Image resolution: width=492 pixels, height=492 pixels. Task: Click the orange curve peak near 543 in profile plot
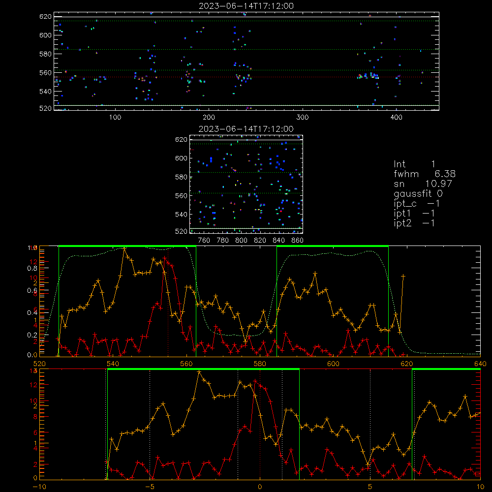[124, 248]
